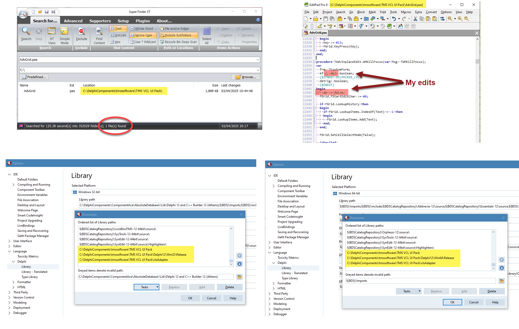The image size is (519, 329).
Task: Open the Advanced tab in Super Finder
Action: point(73,21)
